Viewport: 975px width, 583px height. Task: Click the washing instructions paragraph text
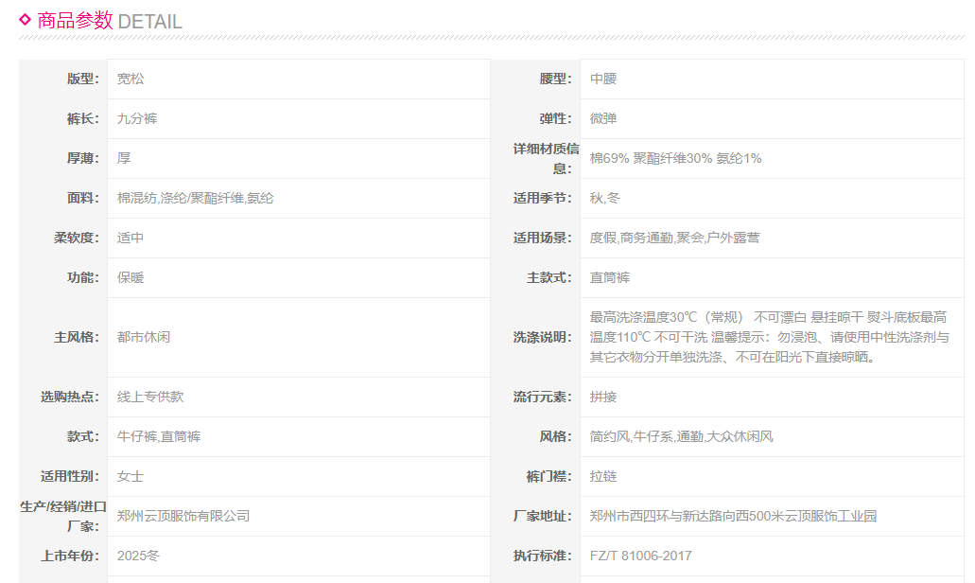[x=768, y=337]
